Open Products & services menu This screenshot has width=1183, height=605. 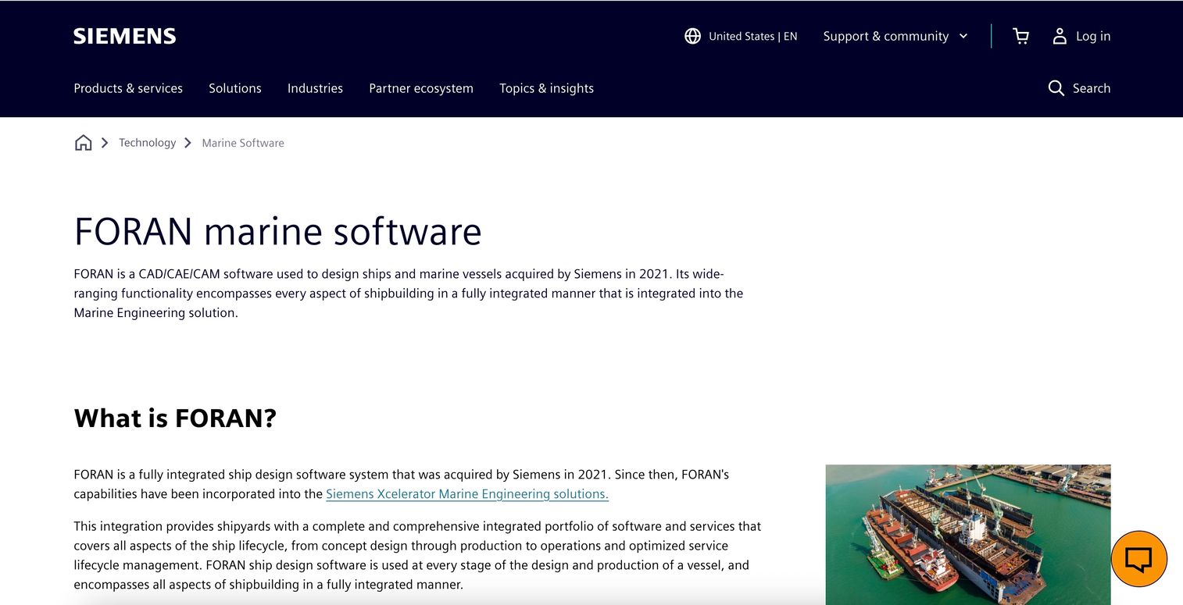pyautogui.click(x=128, y=88)
